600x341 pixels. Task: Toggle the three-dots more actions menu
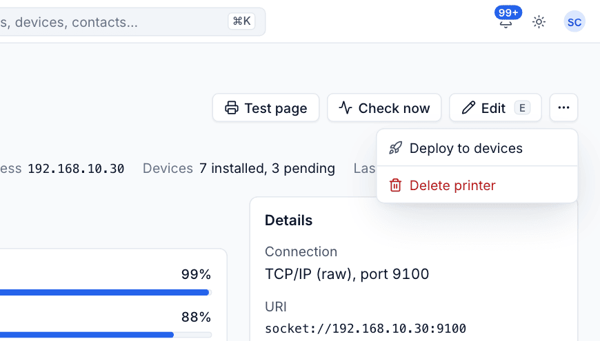563,107
